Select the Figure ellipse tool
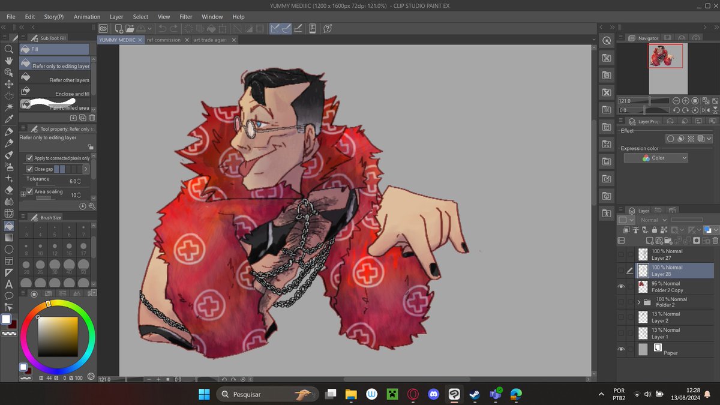The height and width of the screenshot is (405, 720). click(9, 249)
